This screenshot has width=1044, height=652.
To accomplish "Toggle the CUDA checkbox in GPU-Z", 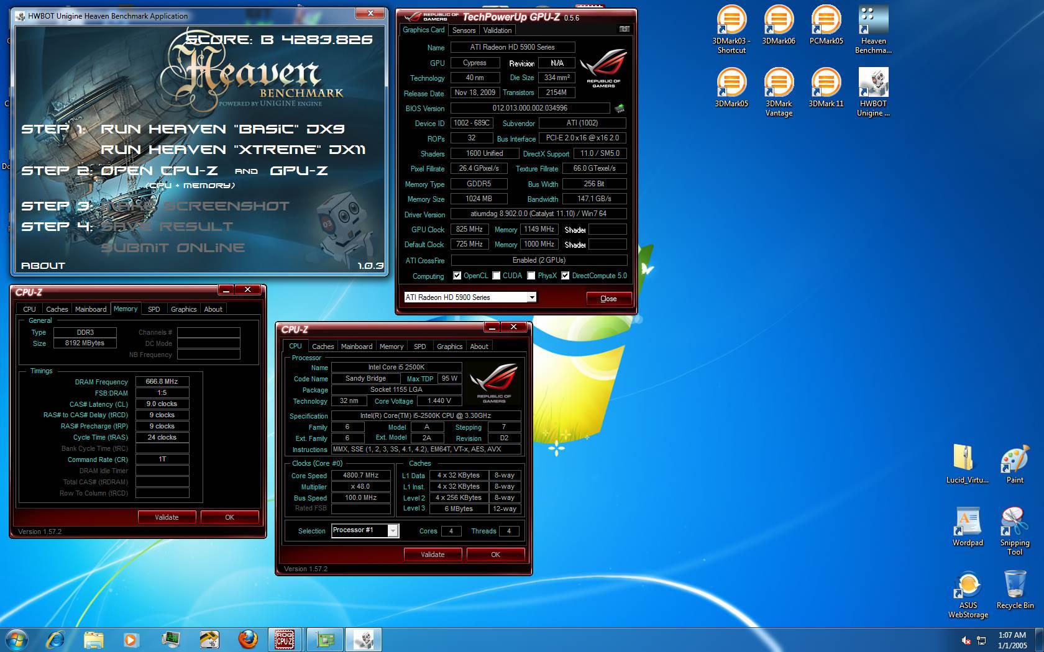I will pyautogui.click(x=497, y=276).
